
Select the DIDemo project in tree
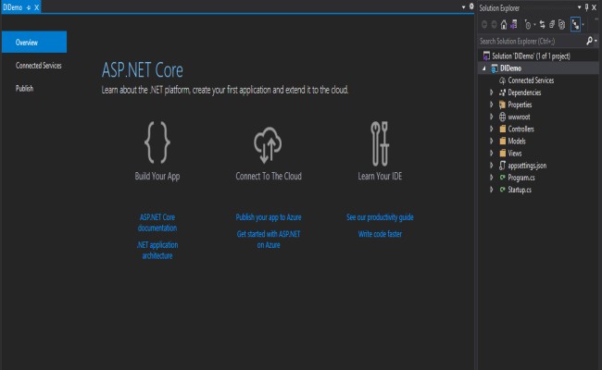[x=510, y=68]
